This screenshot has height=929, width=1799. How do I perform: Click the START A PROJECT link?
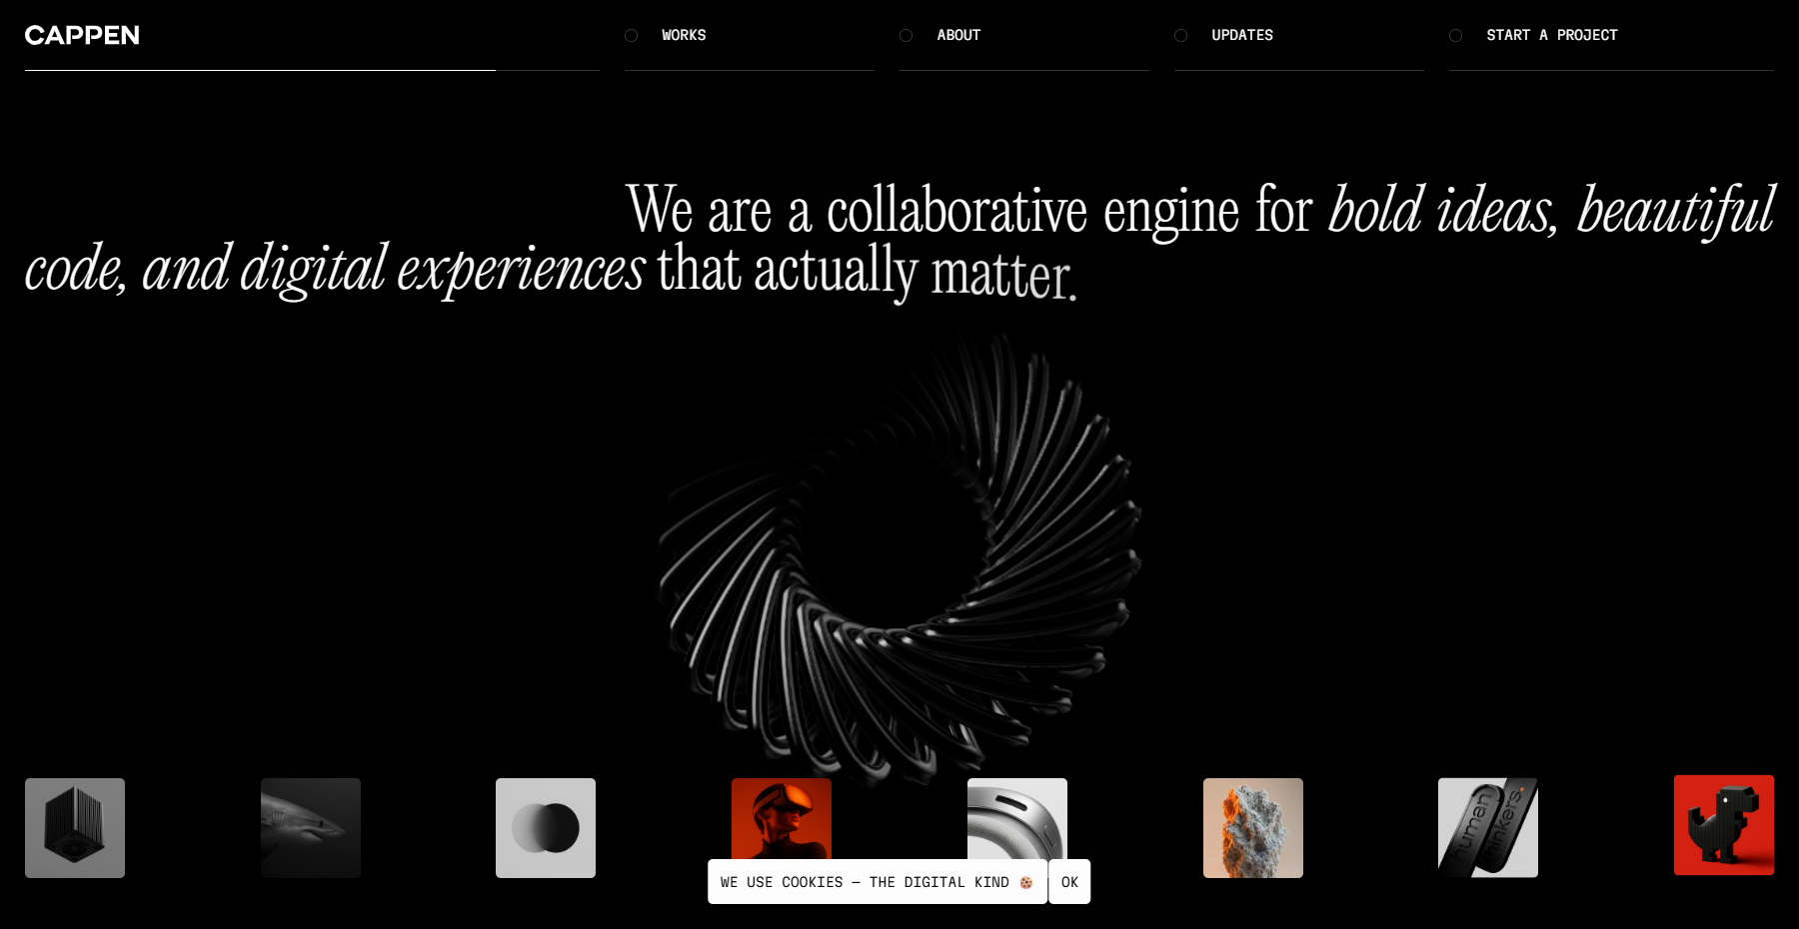coord(1552,35)
